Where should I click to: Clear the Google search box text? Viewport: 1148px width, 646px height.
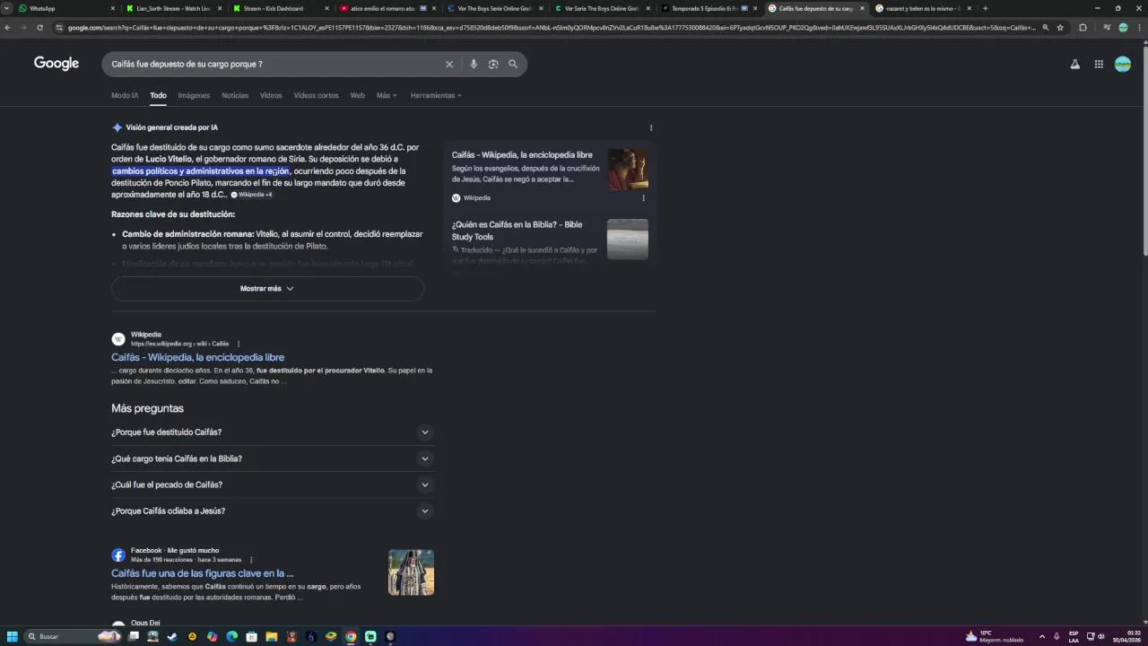click(449, 65)
